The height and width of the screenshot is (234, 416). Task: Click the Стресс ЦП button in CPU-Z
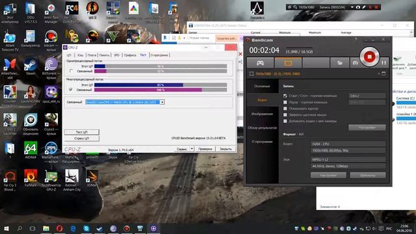82,138
